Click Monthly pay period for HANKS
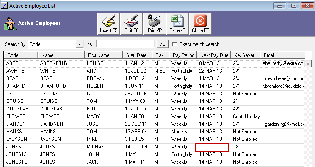Viewport: 315px width, 167px height. point(180,132)
